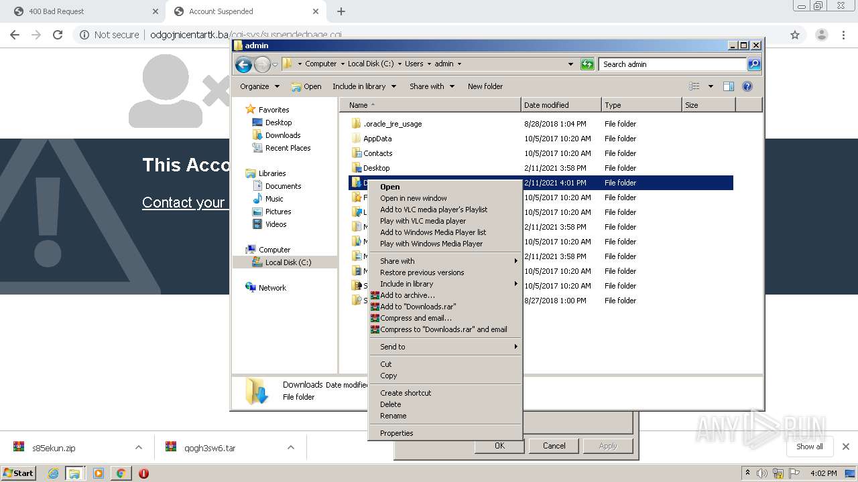The width and height of the screenshot is (858, 482).
Task: Select the AppData folder row
Action: 541,139
